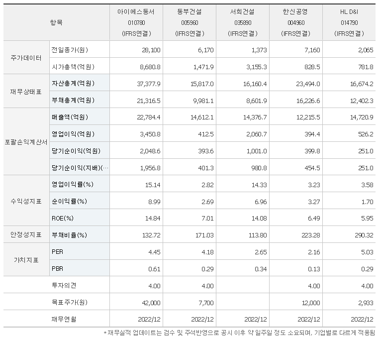Viewport: 381px width, 337px height.
Task: Click debt ratio value 290.32
Action: pos(364,235)
